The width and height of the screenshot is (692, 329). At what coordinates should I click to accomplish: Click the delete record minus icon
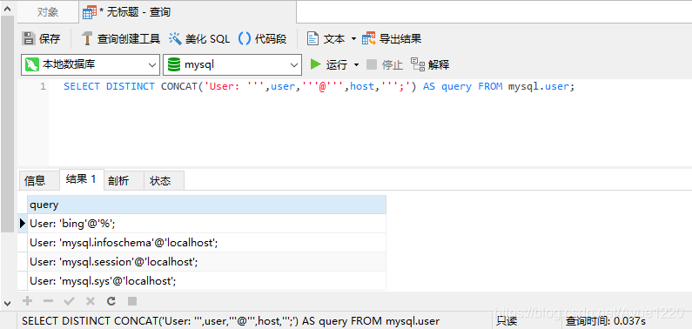point(48,301)
